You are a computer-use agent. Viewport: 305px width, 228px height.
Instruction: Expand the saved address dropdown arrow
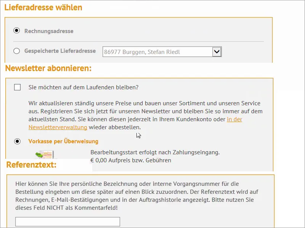217,52
